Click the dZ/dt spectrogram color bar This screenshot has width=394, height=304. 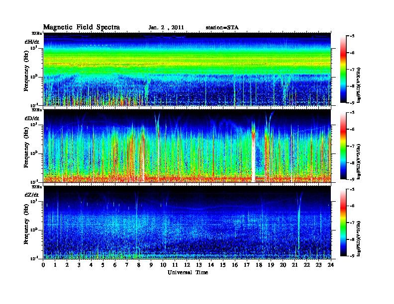[343, 223]
